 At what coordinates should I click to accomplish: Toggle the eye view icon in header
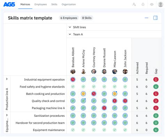pos(152,5)
